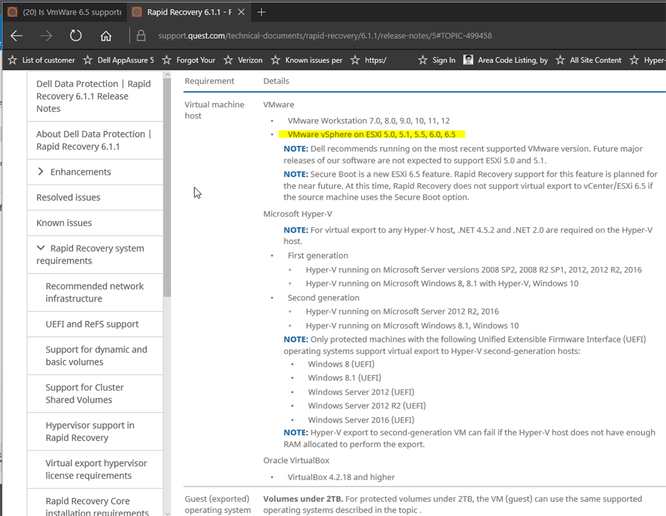
Task: Switch to the Is VmWare 6.5 supported tab
Action: tap(66, 12)
